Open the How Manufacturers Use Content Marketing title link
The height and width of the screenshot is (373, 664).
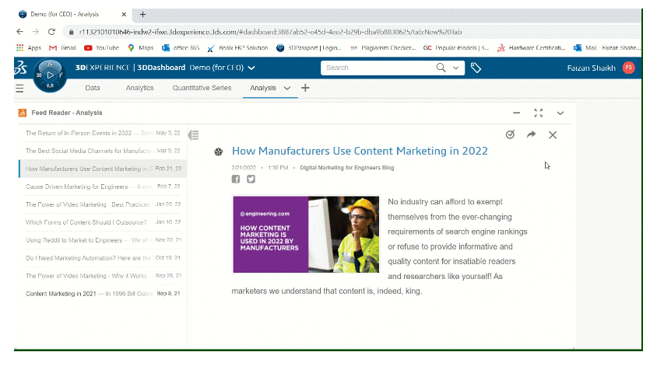coord(360,151)
